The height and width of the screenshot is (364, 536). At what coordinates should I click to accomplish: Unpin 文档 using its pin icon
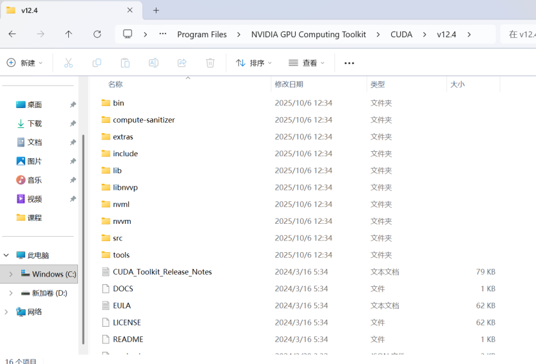pyautogui.click(x=73, y=142)
